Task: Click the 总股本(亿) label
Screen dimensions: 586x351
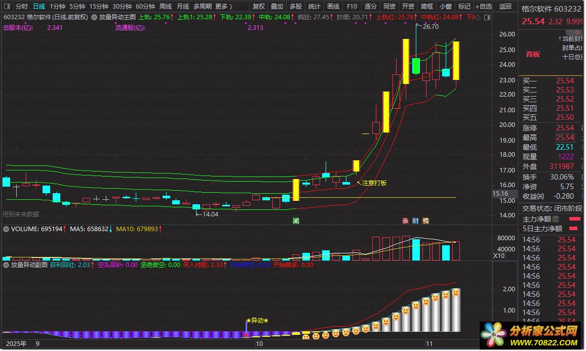Action: pos(18,28)
